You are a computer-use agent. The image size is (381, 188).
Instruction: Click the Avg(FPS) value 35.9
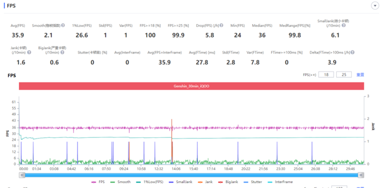click(x=18, y=36)
